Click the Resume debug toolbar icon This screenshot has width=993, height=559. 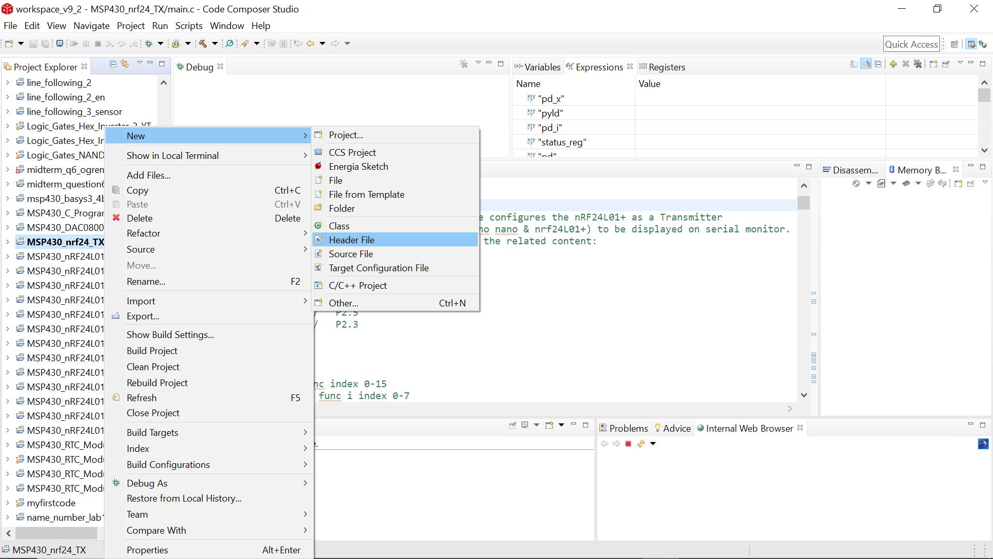74,43
